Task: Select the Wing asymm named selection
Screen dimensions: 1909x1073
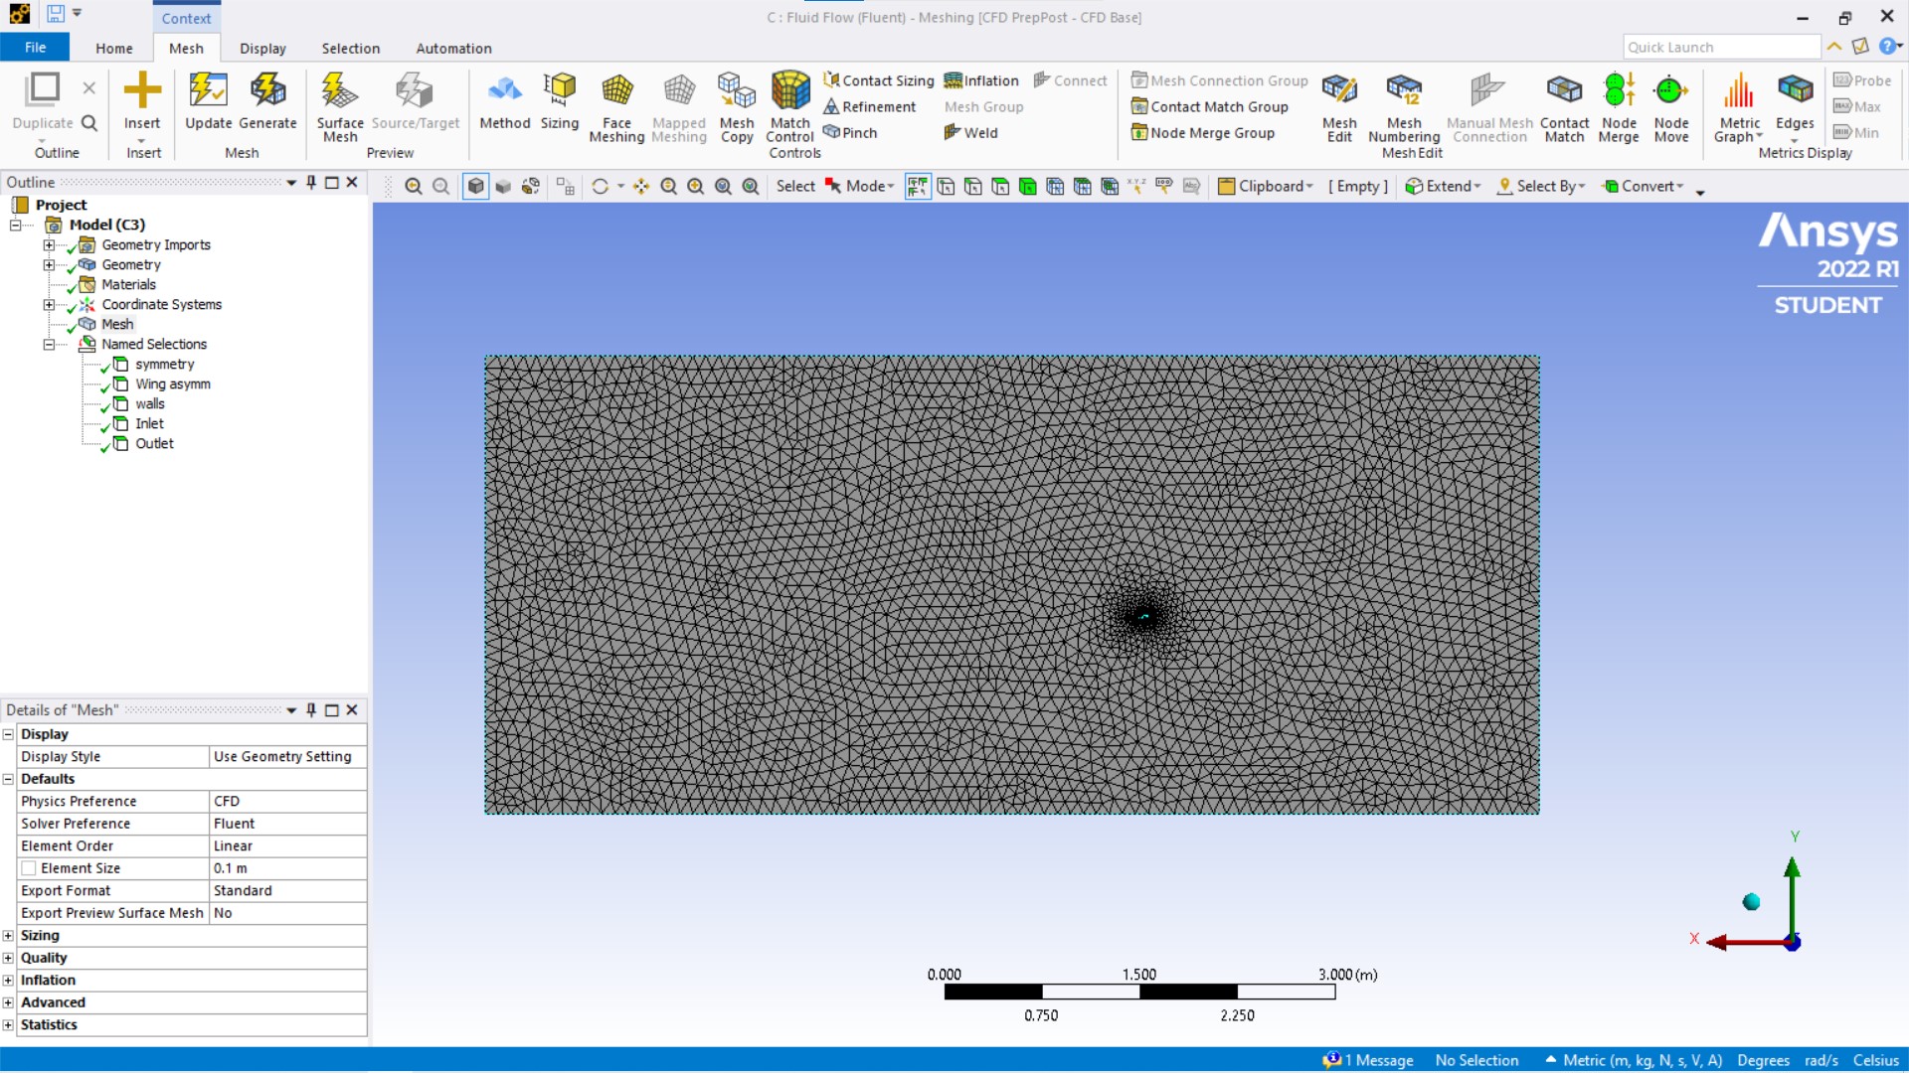Action: pos(173,384)
